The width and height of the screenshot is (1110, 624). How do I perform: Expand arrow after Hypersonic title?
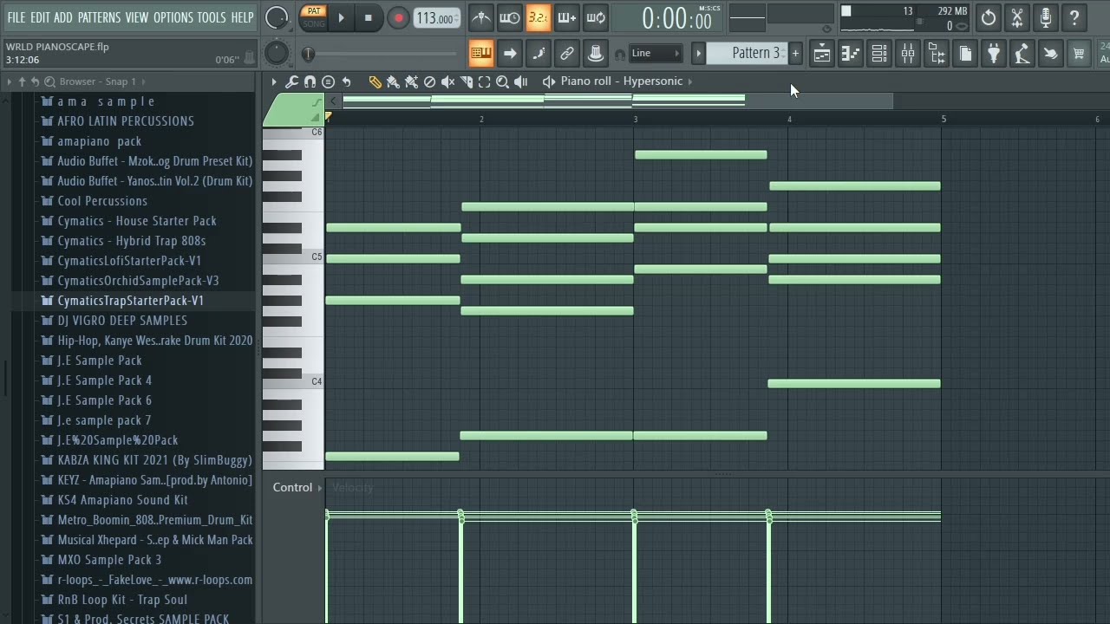click(x=690, y=81)
